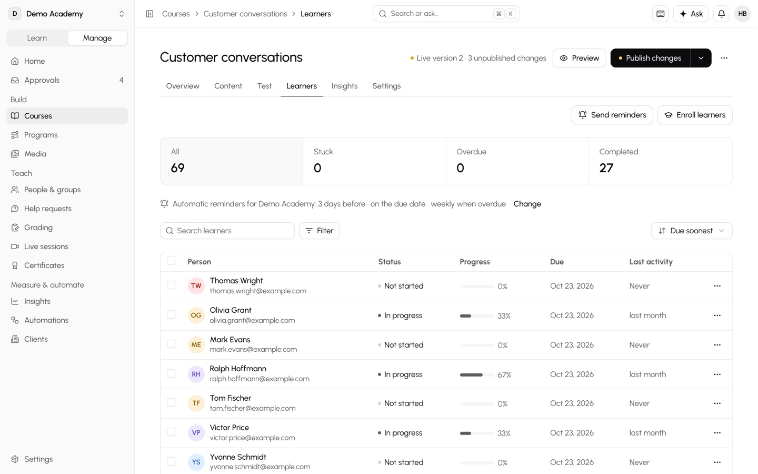Check the box for Victor Price
The height and width of the screenshot is (474, 758).
(171, 432)
